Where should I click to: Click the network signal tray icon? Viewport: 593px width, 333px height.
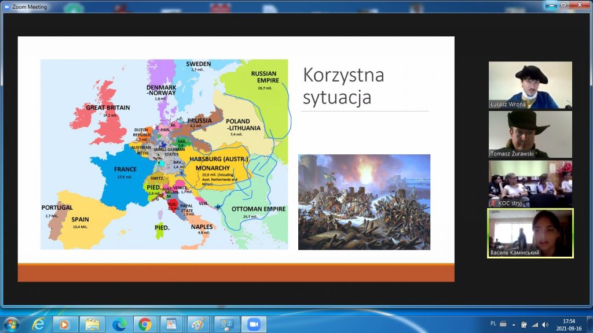(535, 324)
